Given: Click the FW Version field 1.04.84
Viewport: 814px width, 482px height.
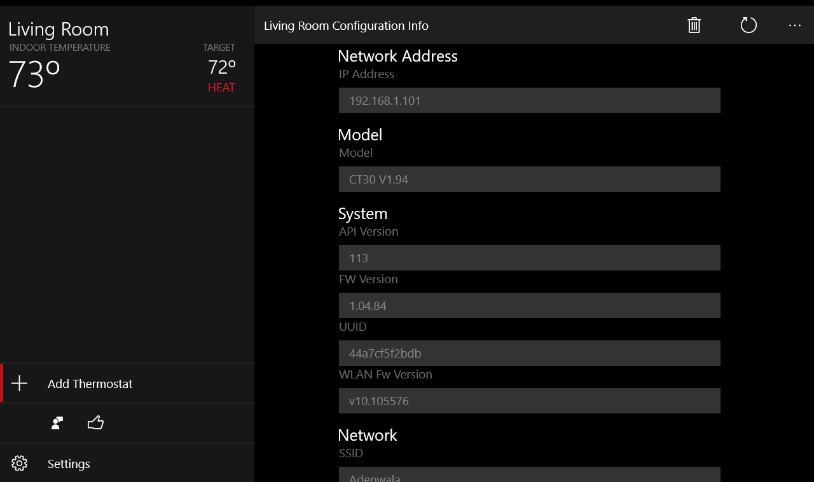Looking at the screenshot, I should click(x=529, y=305).
